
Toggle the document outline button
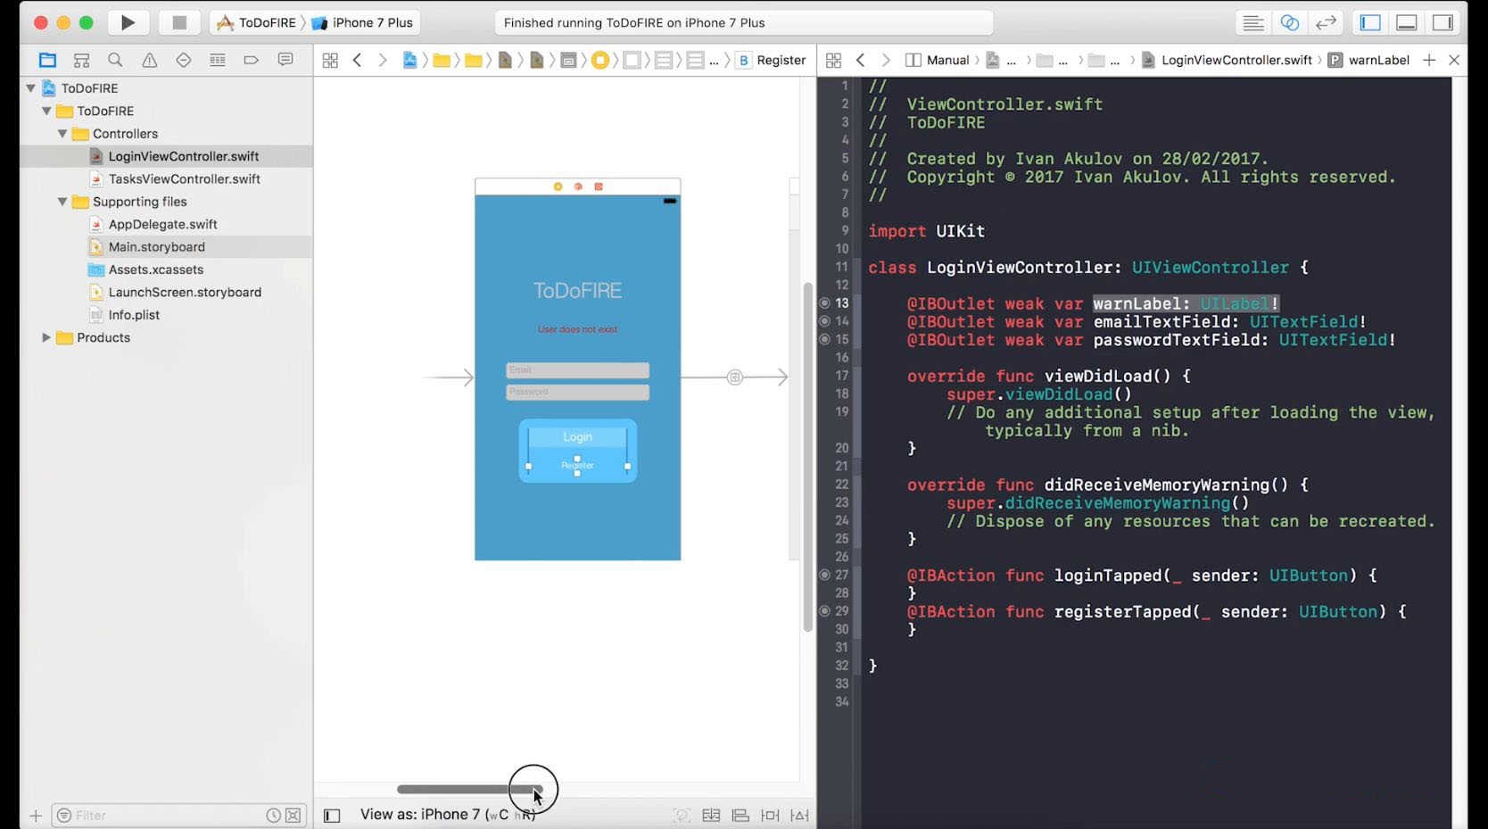coord(332,816)
